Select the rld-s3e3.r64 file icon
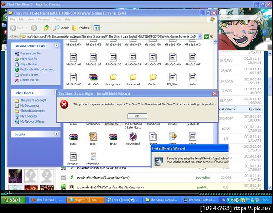Viewport: 273px width, 213px height. [x=133, y=57]
